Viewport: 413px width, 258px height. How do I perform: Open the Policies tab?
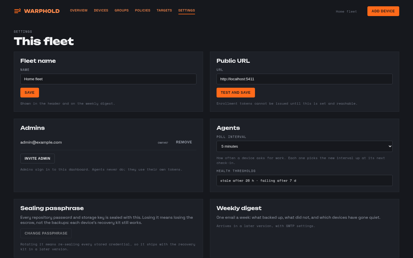point(143,10)
